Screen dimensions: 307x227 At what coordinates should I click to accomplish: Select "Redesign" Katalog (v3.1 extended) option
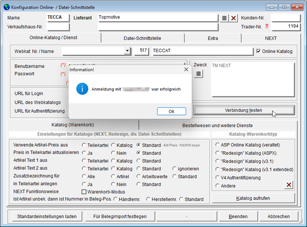tap(217, 169)
